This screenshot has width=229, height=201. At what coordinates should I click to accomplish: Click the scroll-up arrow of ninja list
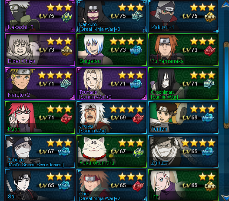tap(225, 4)
